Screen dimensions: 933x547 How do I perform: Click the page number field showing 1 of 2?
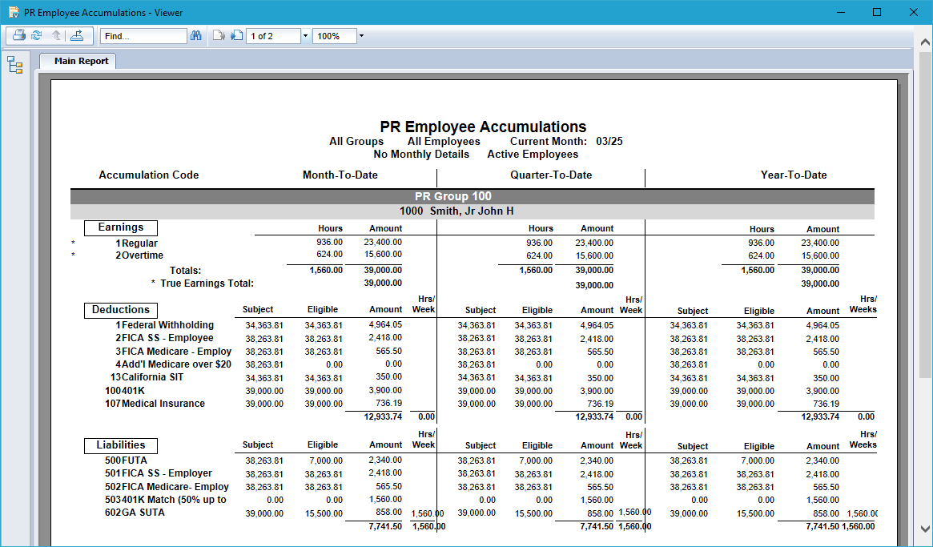click(273, 36)
